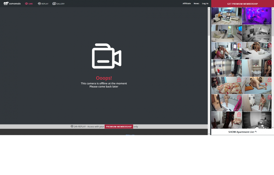Click the down arrow of the main page scrollbar
Screen dimensions: 274x175
pyautogui.click(x=209, y=134)
